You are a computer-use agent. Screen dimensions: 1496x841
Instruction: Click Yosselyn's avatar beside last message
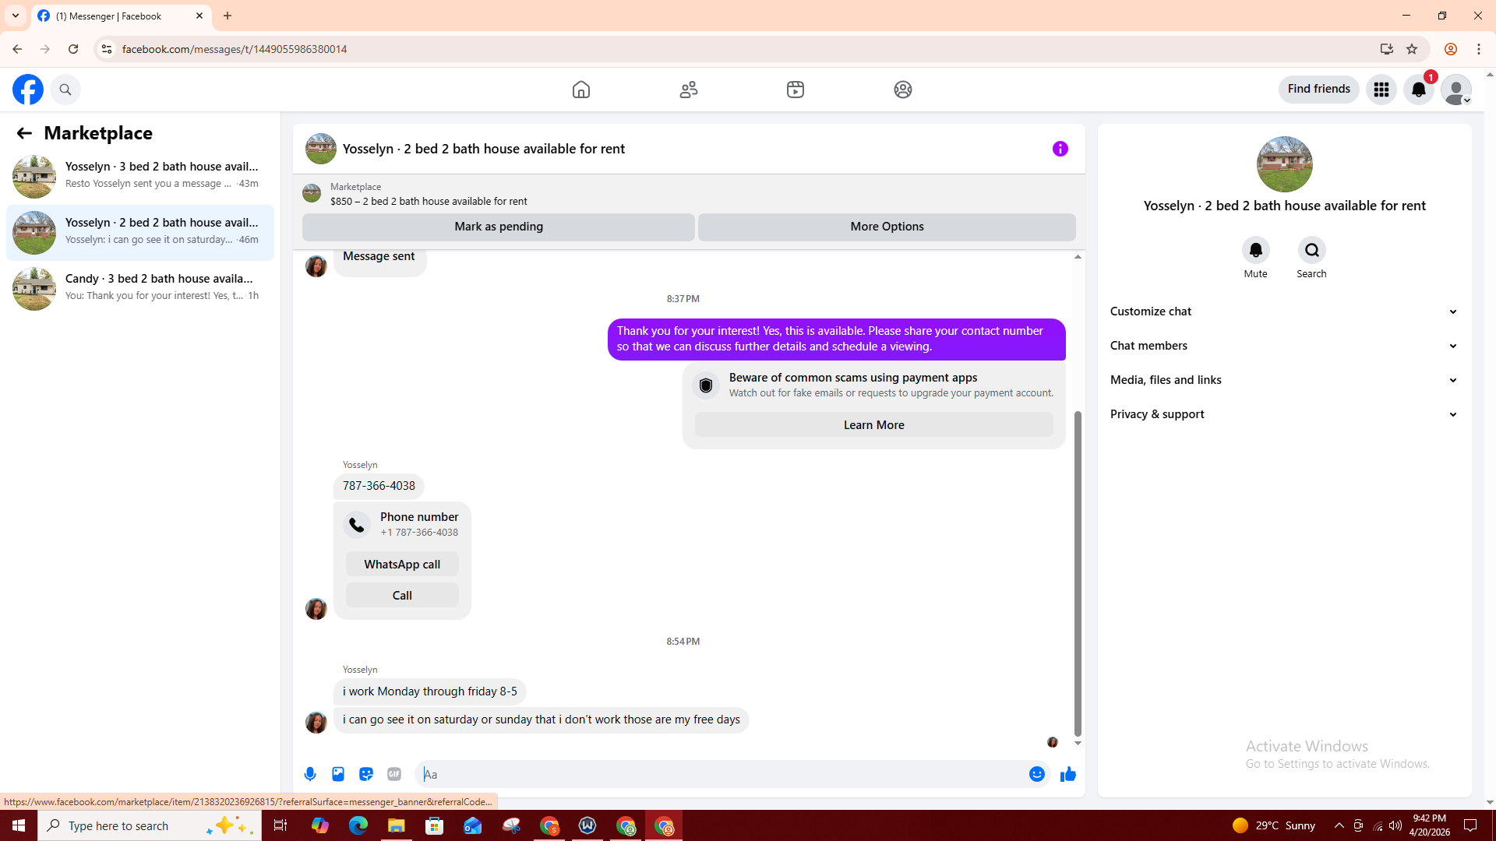(316, 723)
